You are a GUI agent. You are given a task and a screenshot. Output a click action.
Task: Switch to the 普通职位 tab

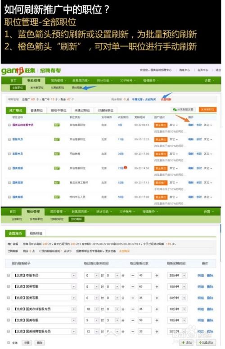point(37,110)
